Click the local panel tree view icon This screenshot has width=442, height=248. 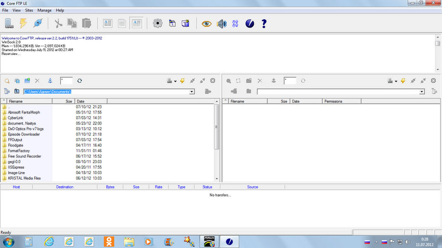point(7,91)
